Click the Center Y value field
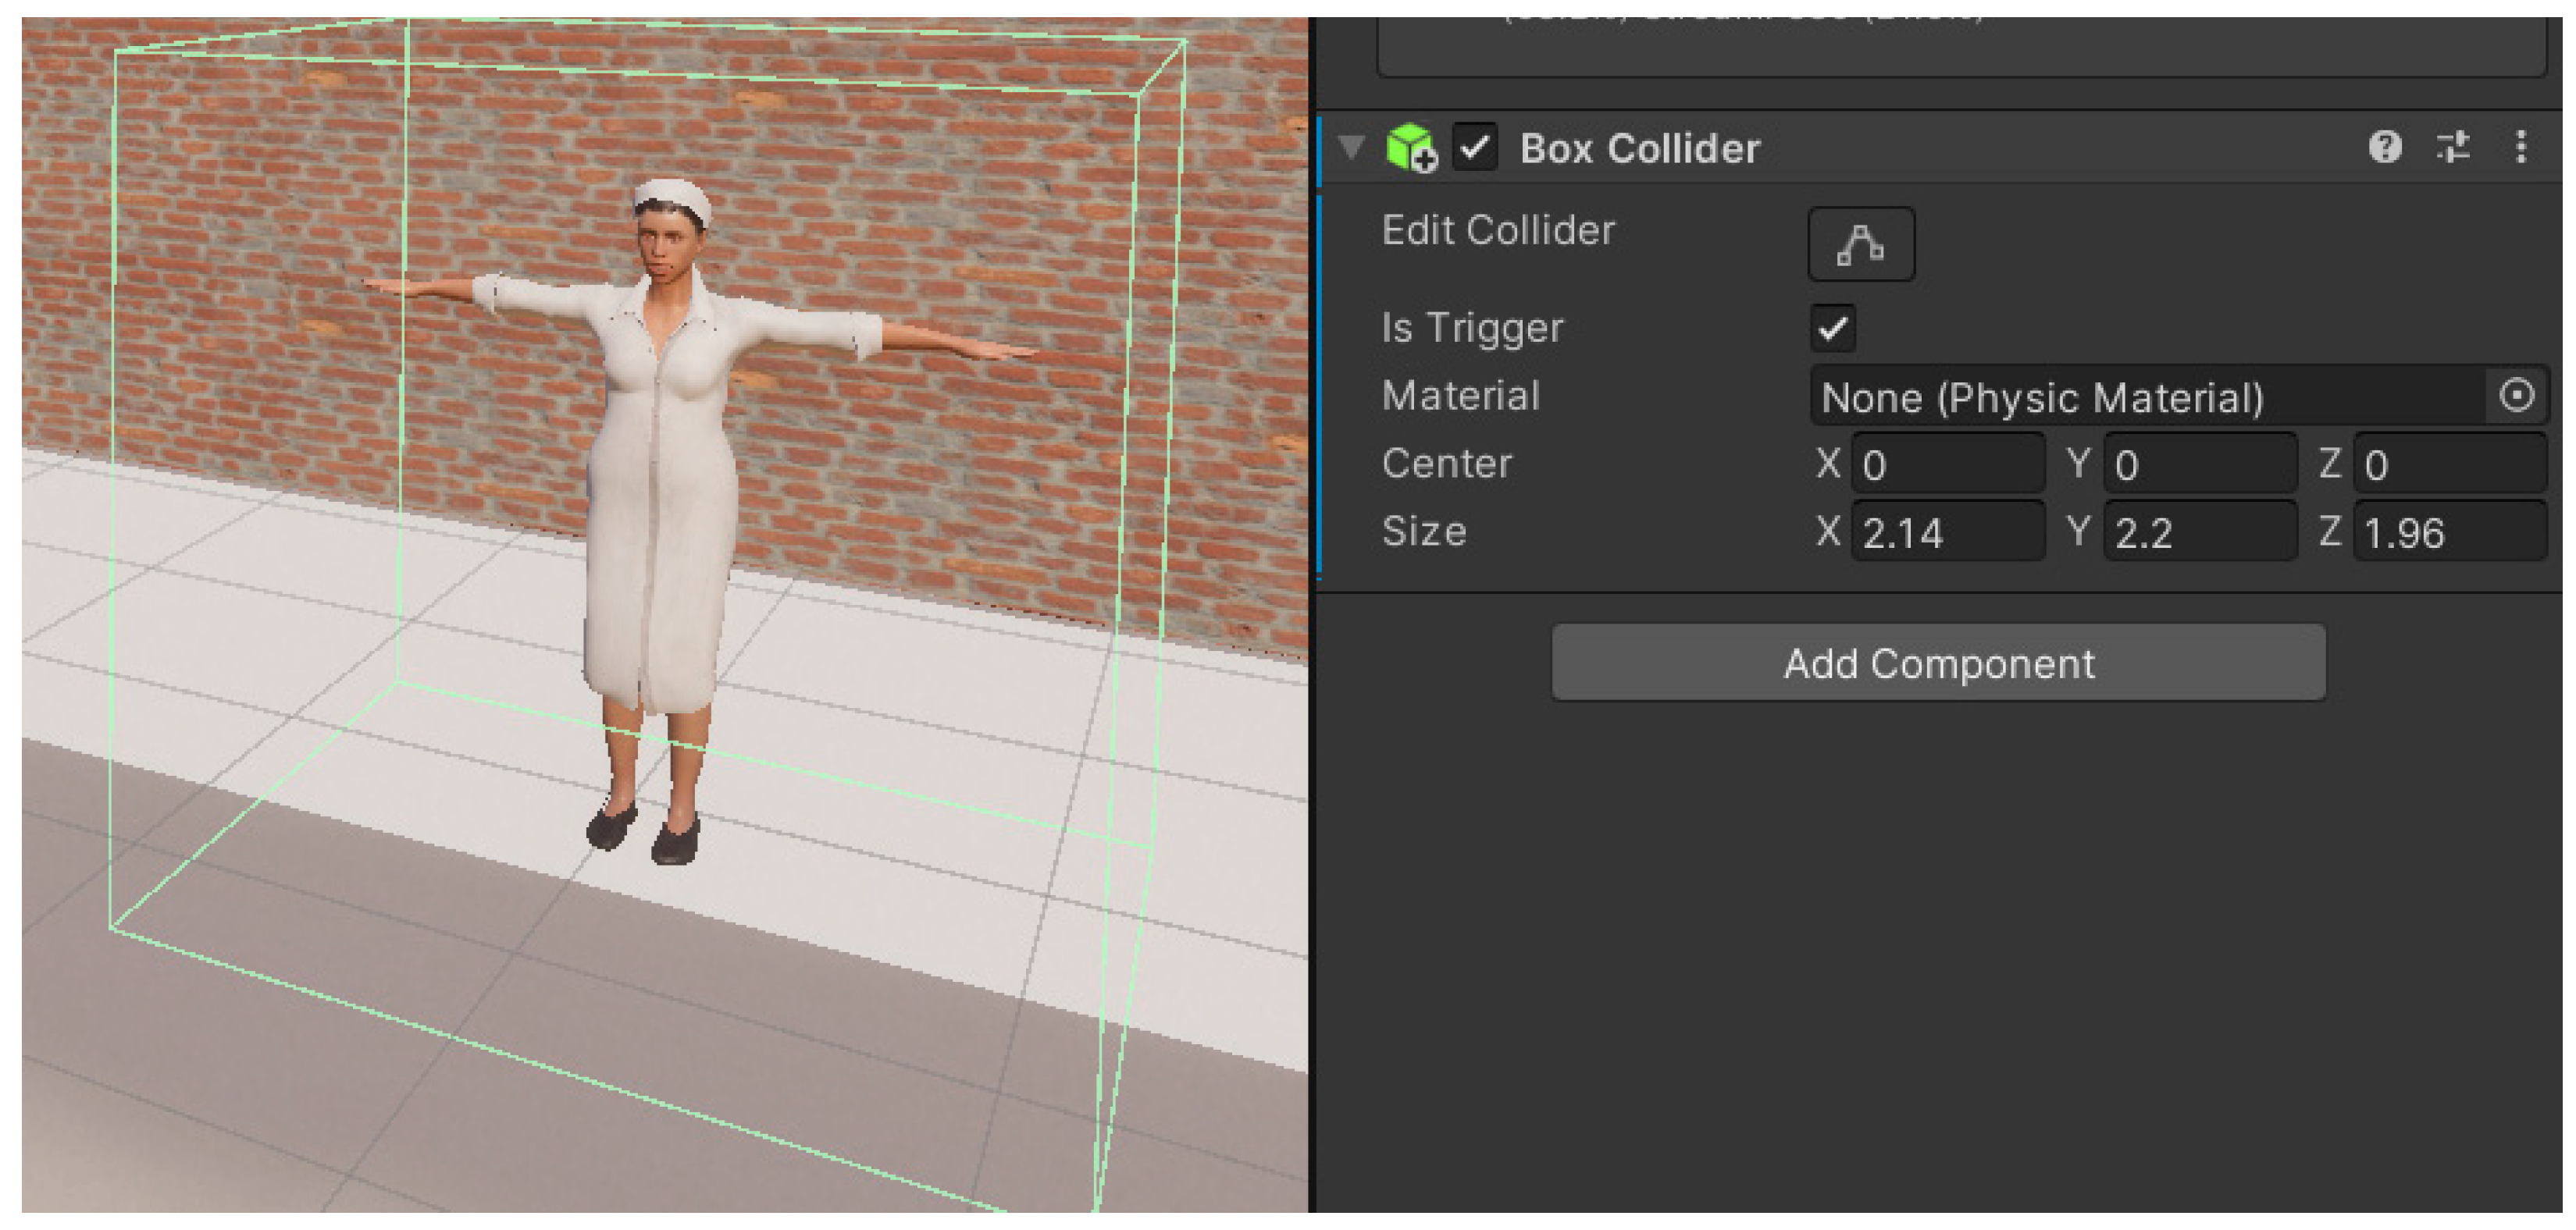The image size is (2576, 1230). (2198, 464)
